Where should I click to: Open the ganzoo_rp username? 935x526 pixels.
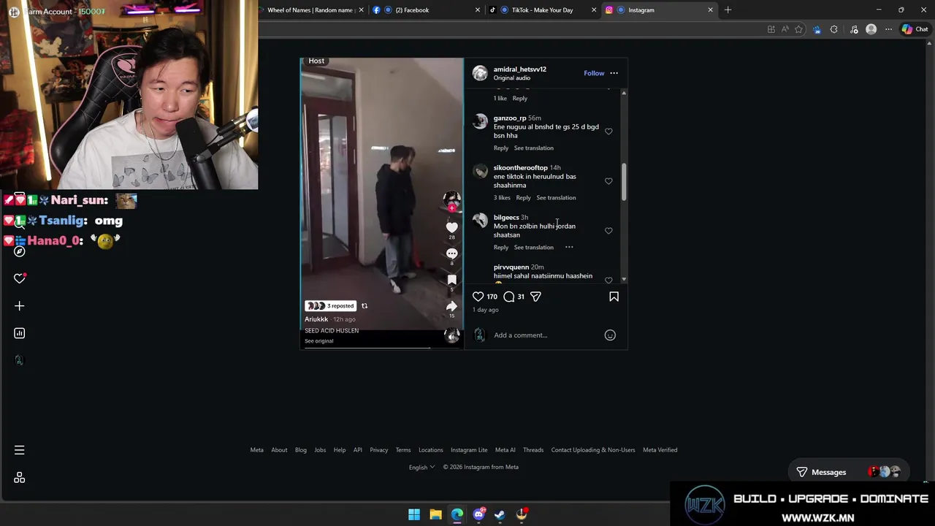click(509, 118)
